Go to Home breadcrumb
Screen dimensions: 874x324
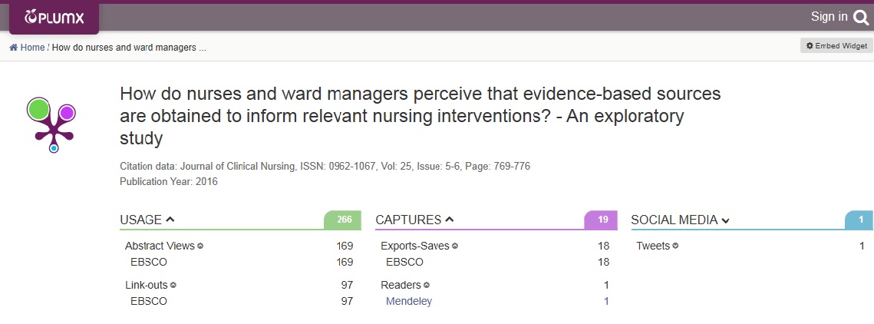32,48
